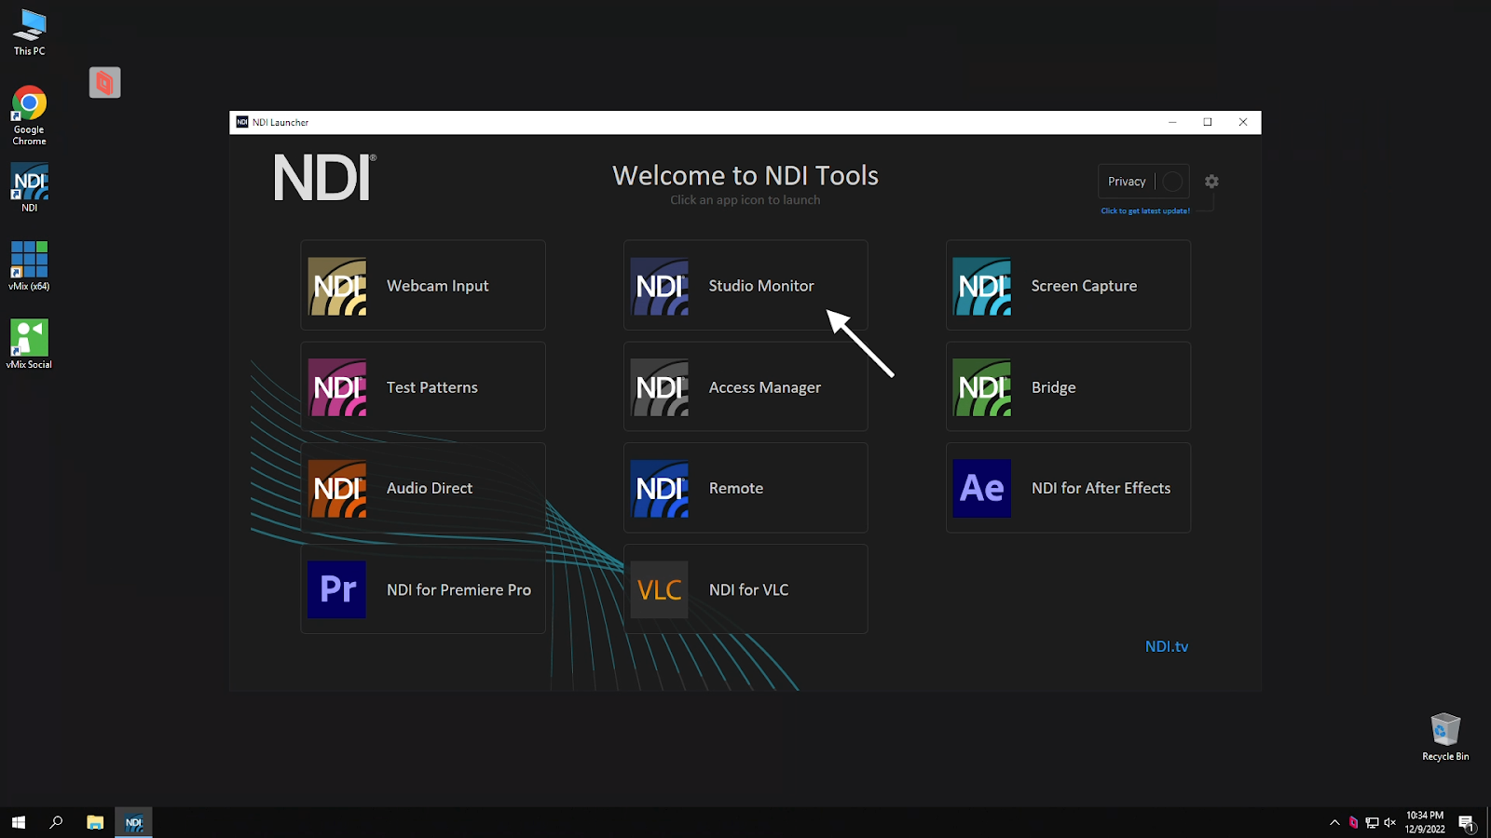Click the Privacy button label

pos(1127,182)
